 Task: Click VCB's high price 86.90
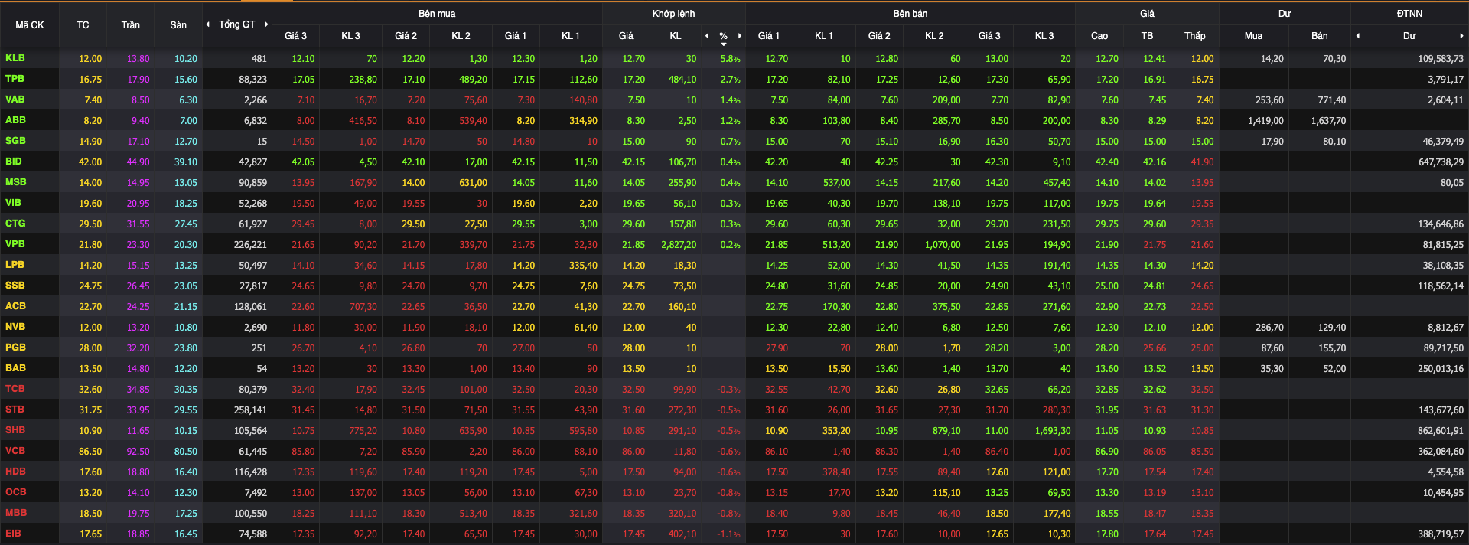1107,452
